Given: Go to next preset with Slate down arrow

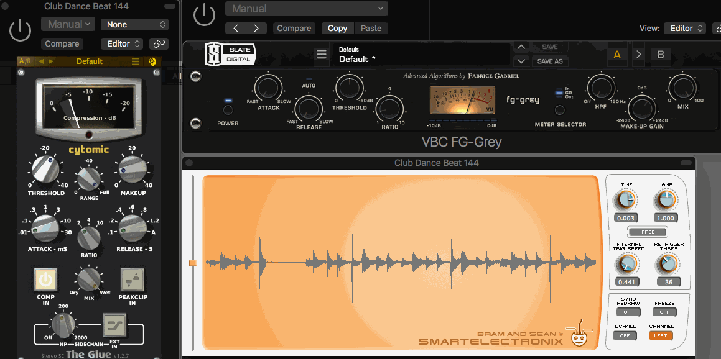Looking at the screenshot, I should tap(521, 61).
